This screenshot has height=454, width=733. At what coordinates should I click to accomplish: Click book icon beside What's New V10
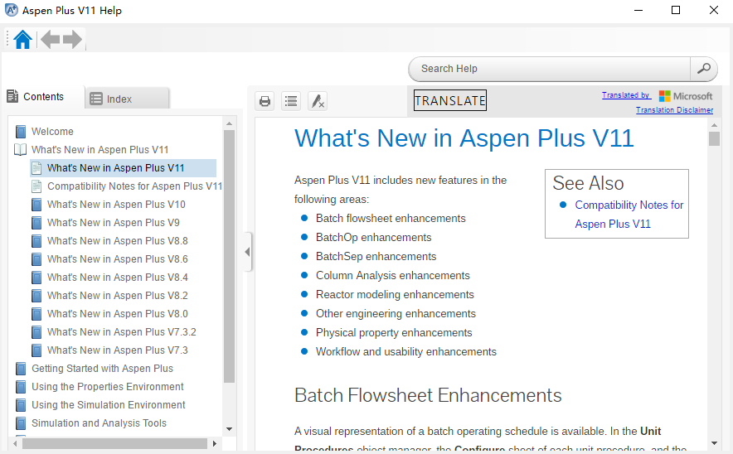(36, 205)
